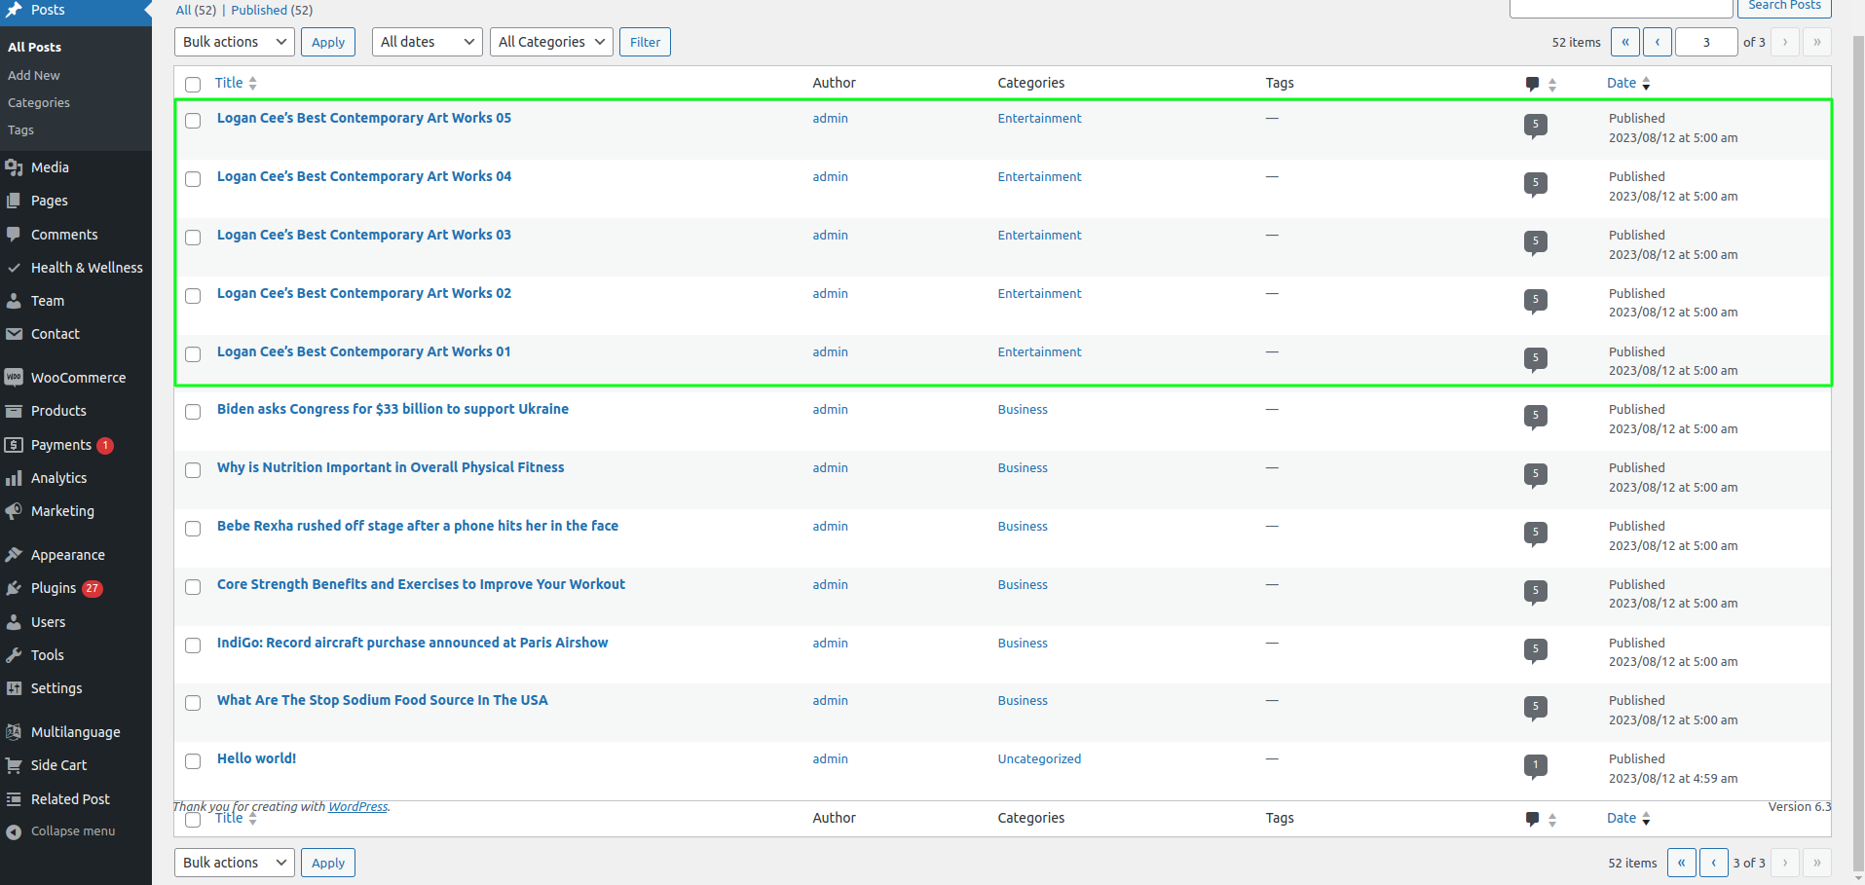Open Contact from its envelope icon
The height and width of the screenshot is (885, 1865).
(14, 334)
